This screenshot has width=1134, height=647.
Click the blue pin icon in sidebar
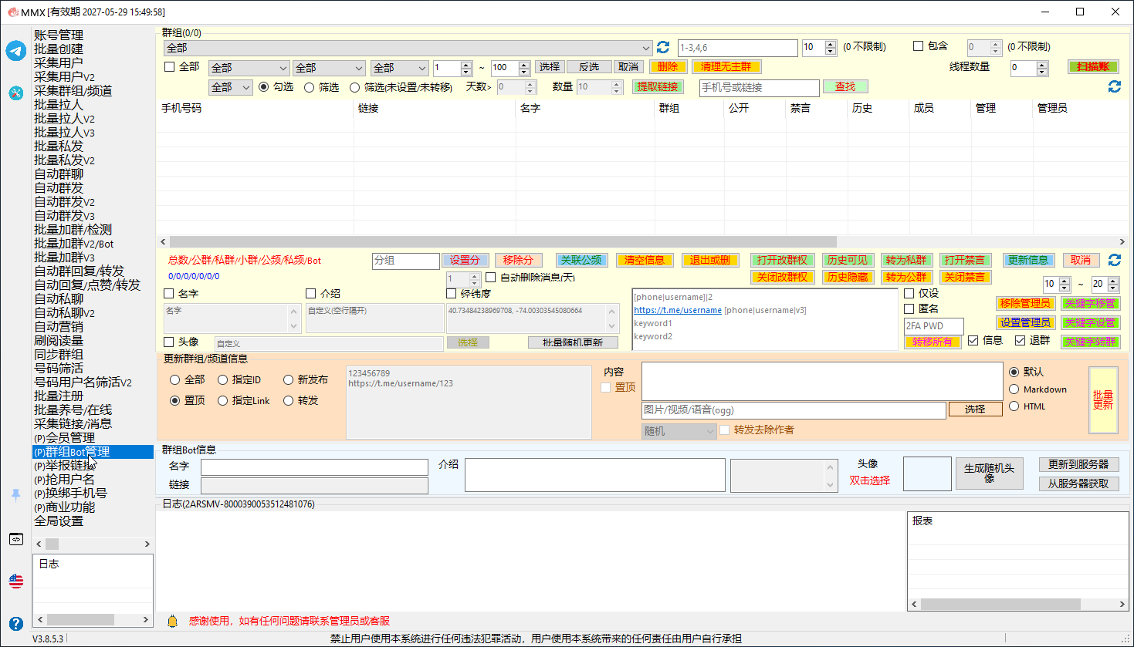(16, 495)
